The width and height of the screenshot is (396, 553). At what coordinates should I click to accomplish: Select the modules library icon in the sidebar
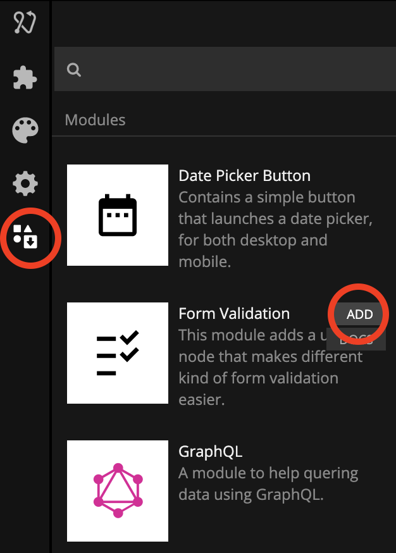pos(26,236)
